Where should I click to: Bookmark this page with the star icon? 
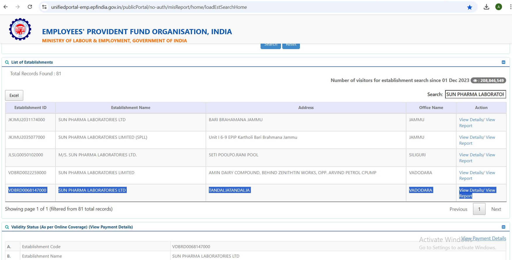[x=470, y=7]
